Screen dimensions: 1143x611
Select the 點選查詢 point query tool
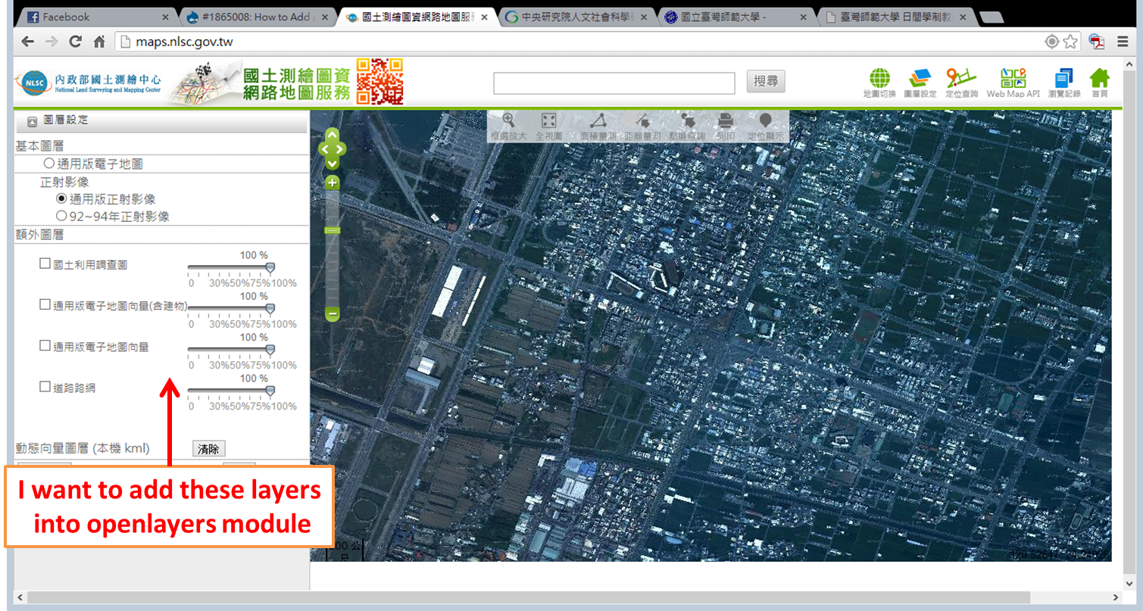[687, 126]
